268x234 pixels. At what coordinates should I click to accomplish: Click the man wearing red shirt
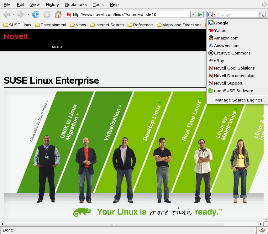click(x=86, y=170)
